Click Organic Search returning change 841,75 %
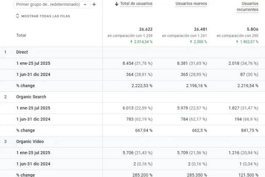 tap(250, 131)
